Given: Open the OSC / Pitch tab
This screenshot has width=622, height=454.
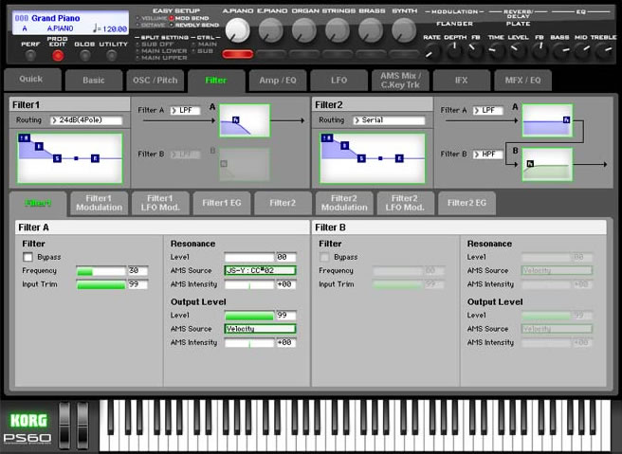Looking at the screenshot, I should [x=155, y=81].
